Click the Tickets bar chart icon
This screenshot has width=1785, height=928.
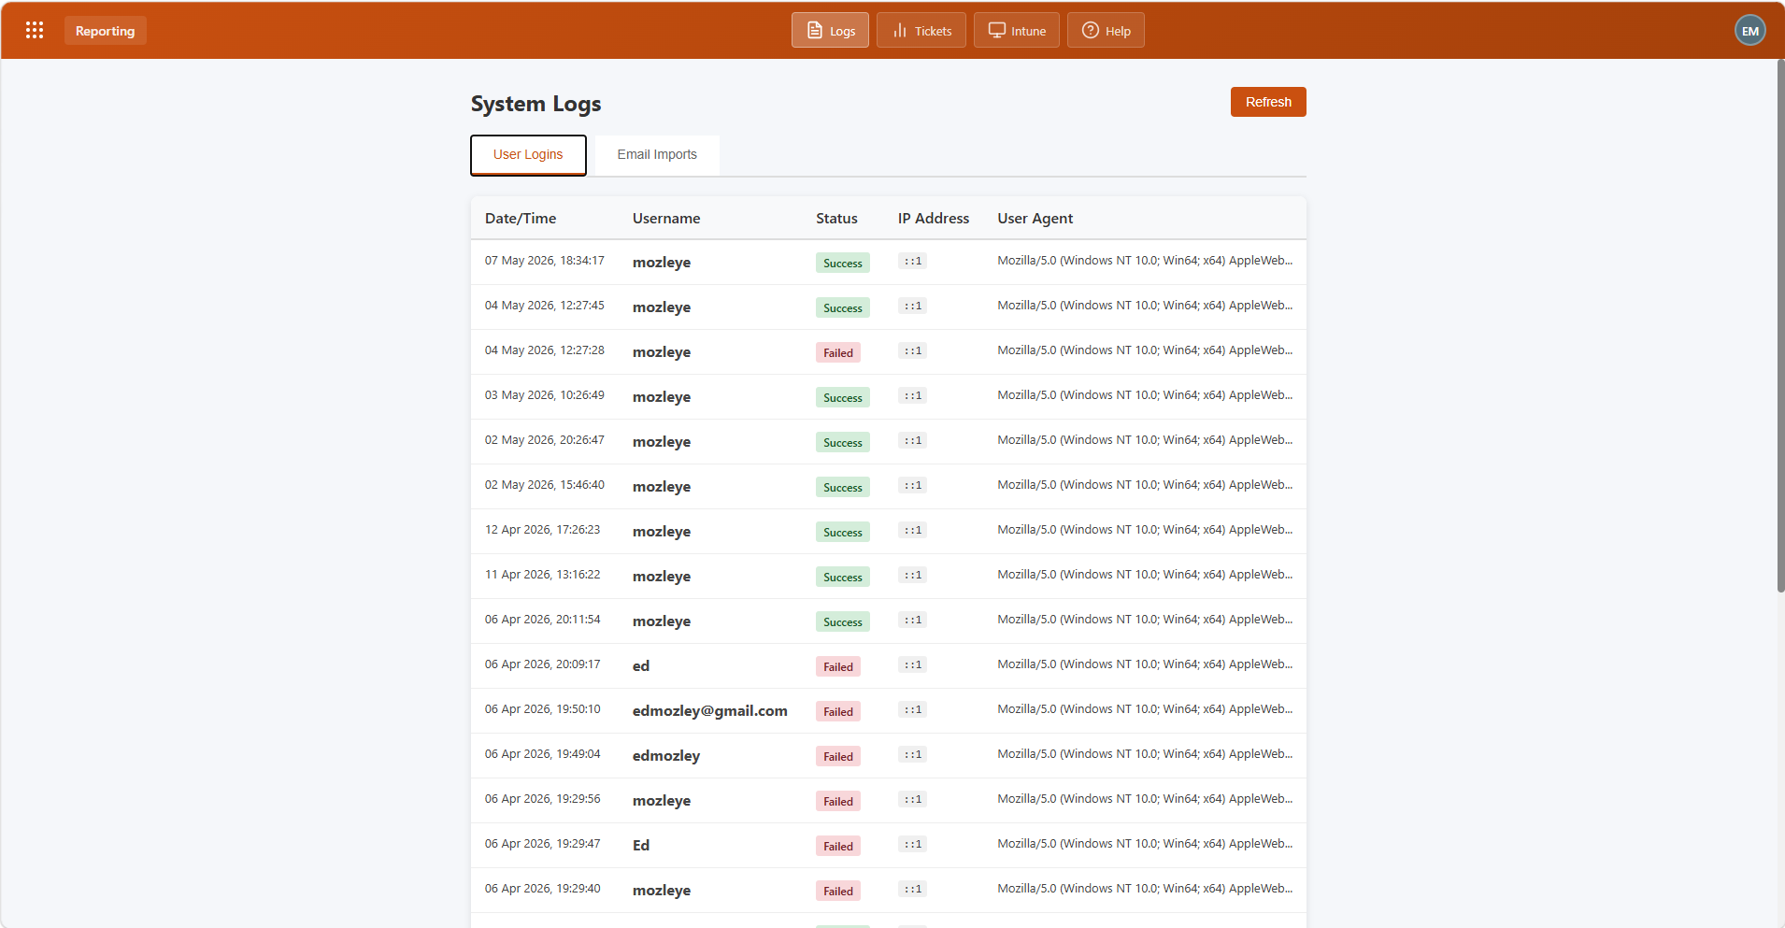click(x=900, y=30)
